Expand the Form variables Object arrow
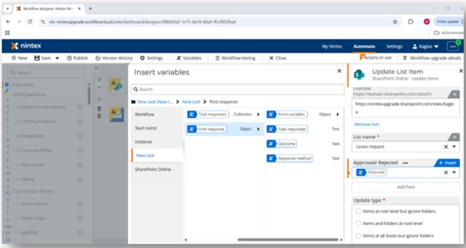Viewport: 466px width, 248px height. point(338,114)
